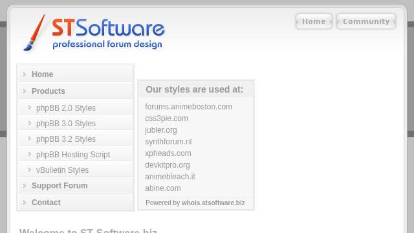Click the arrow bullet beside Products
Image resolution: width=414 pixels, height=233 pixels.
click(x=25, y=91)
